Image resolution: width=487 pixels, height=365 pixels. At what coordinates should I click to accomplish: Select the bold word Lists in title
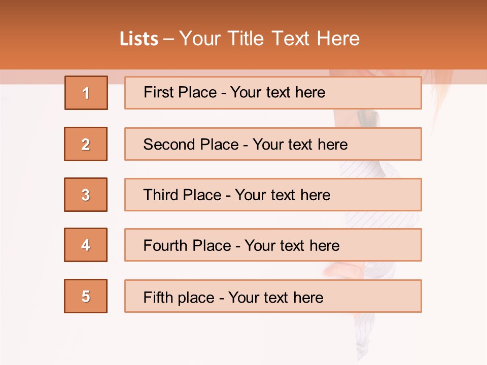pos(139,39)
